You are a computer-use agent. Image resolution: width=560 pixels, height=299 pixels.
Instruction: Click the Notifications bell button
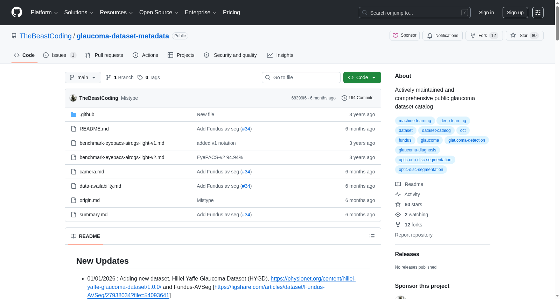(443, 36)
